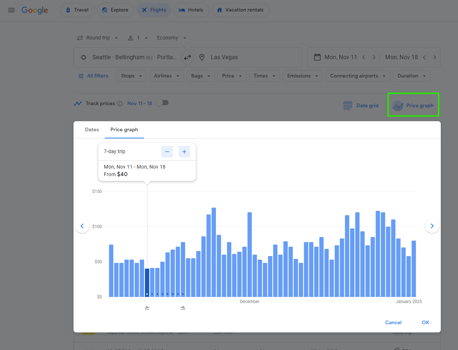Confirm price graph with OK

tap(425, 322)
